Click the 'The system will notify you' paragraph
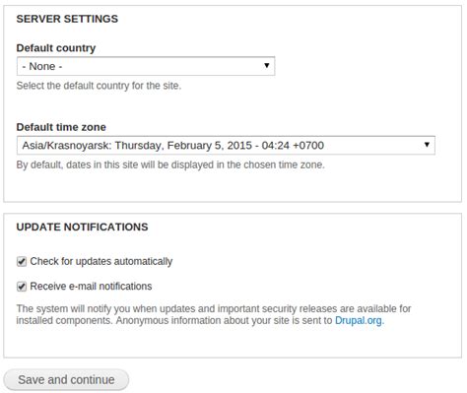 [x=214, y=314]
